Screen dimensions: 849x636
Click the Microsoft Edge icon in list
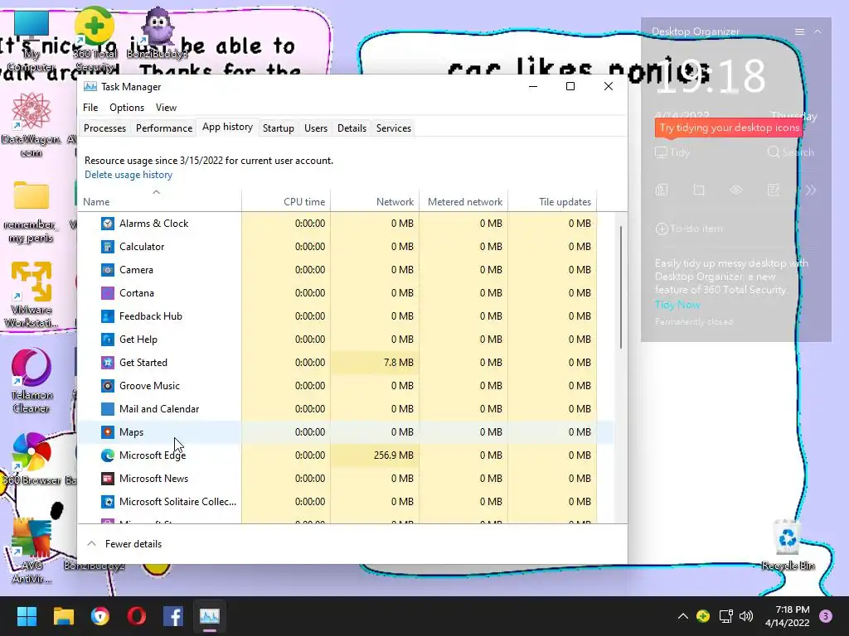pyautogui.click(x=108, y=455)
